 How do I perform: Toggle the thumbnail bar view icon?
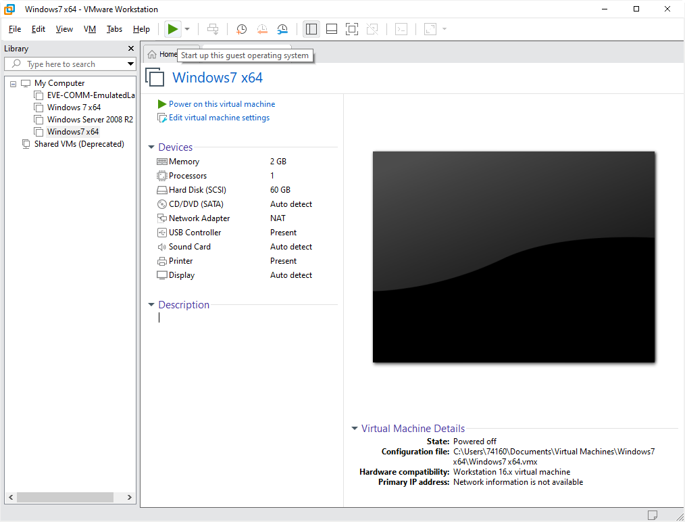(x=332, y=29)
